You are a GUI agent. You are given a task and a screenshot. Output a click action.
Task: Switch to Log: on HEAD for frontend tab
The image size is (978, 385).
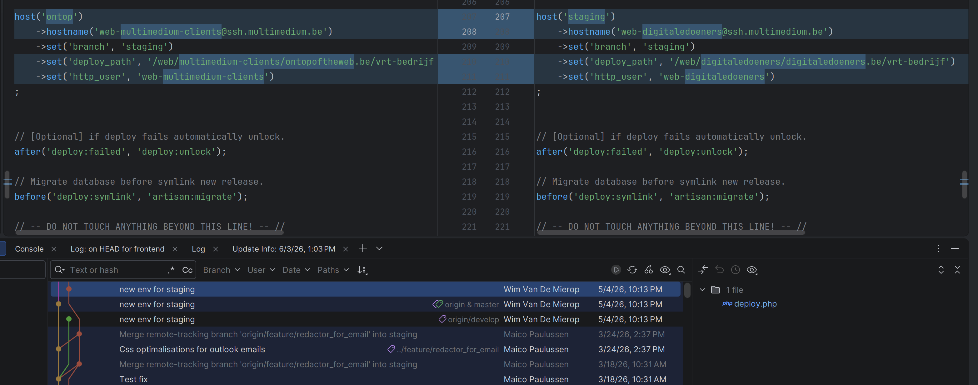pyautogui.click(x=117, y=249)
